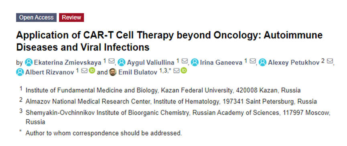Open Albert Rizvanov's ORCID icon

pos(92,71)
